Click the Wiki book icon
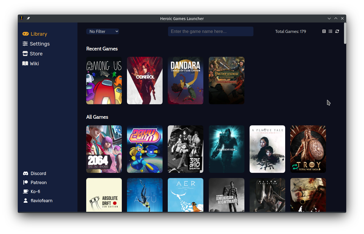364x234 pixels. tap(25, 63)
